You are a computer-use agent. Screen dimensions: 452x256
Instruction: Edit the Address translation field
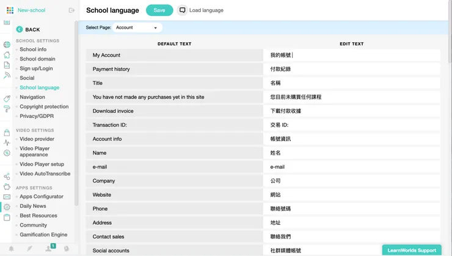click(x=352, y=223)
